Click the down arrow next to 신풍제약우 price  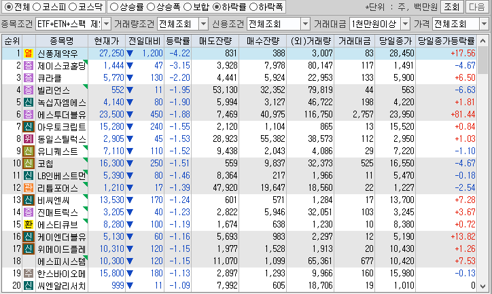130,54
